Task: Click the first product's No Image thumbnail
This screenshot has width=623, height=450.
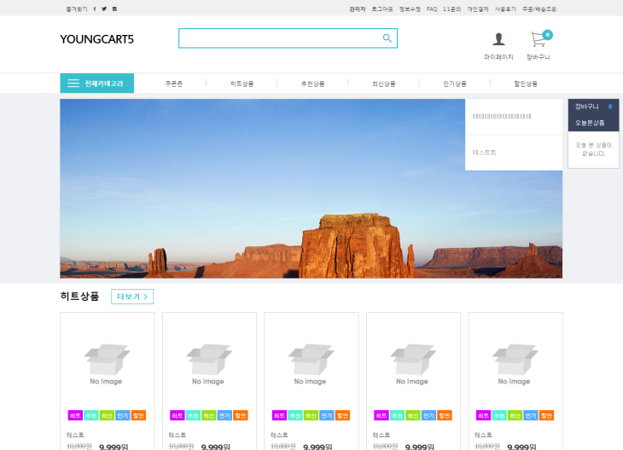Action: tap(107, 363)
